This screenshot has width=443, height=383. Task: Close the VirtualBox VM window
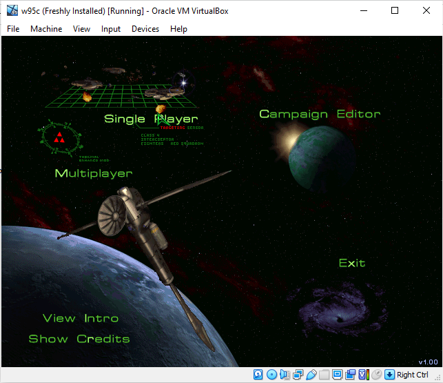click(x=426, y=10)
